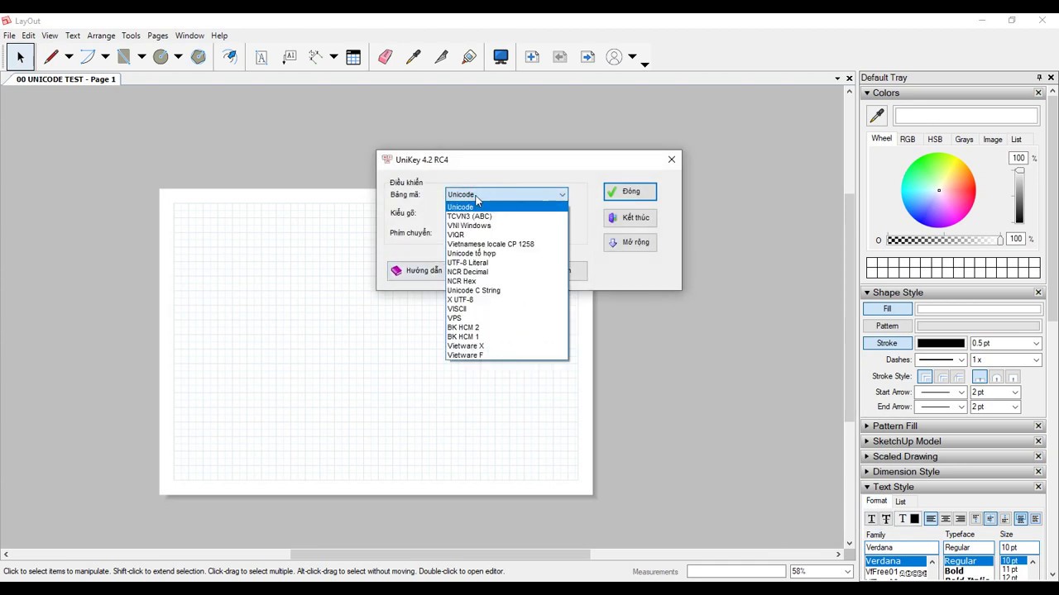Open the Bảng mã combo box arrow
The image size is (1059, 595).
pos(562,195)
